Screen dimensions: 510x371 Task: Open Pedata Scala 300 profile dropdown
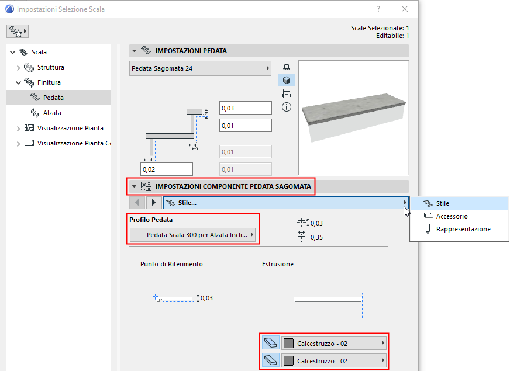pyautogui.click(x=192, y=235)
